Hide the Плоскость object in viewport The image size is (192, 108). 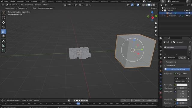pyautogui.click(x=187, y=16)
